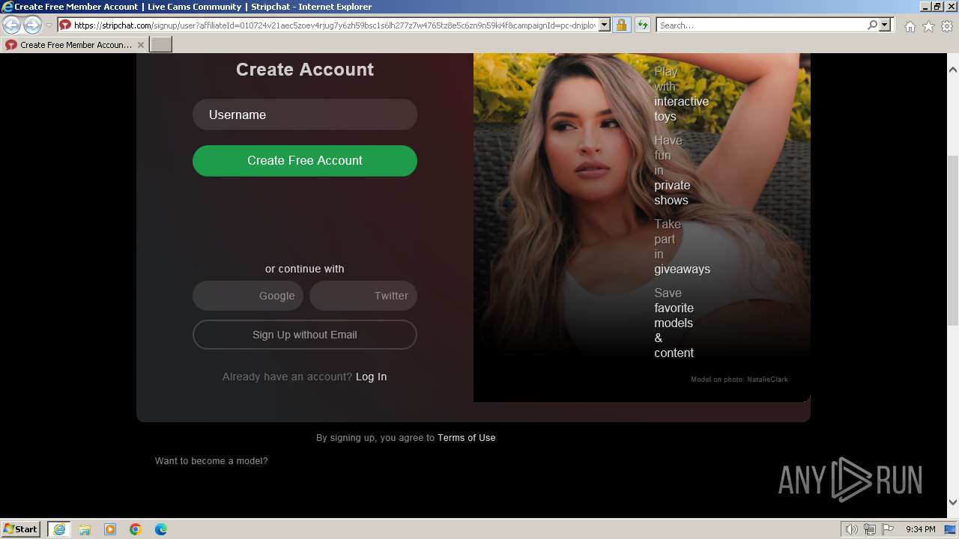The width and height of the screenshot is (959, 539).
Task: Launch Microsoft Edge from taskbar
Action: pos(161,529)
